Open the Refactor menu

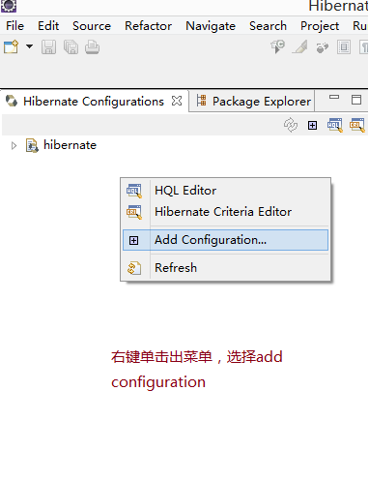(148, 26)
